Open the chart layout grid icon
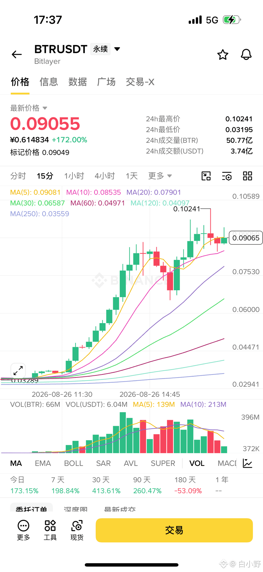The height and width of the screenshot is (572, 263). tap(247, 176)
